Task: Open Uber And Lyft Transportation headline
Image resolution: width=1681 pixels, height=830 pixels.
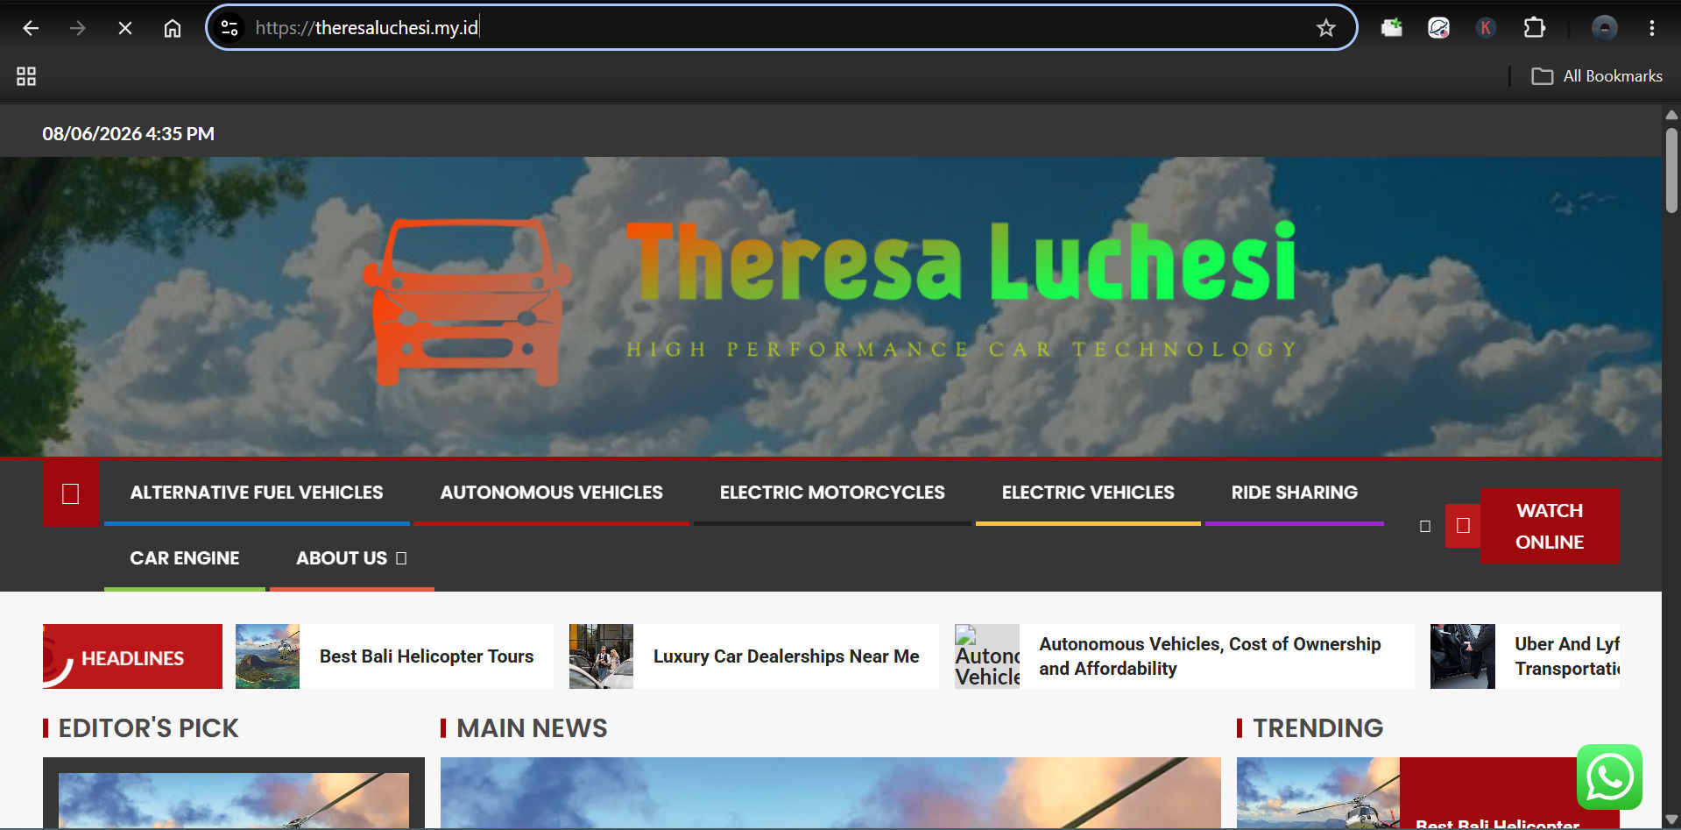Action: coord(1567,656)
